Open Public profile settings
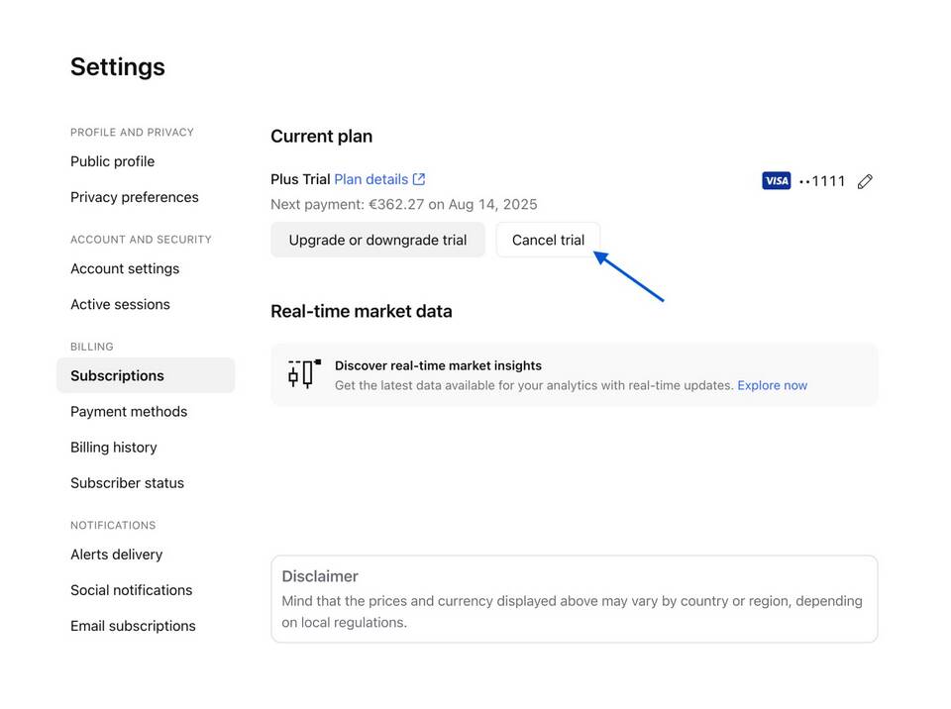 (112, 161)
